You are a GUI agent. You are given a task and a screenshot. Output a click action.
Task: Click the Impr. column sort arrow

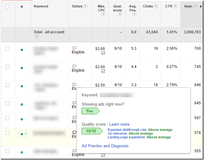coord(200,6)
